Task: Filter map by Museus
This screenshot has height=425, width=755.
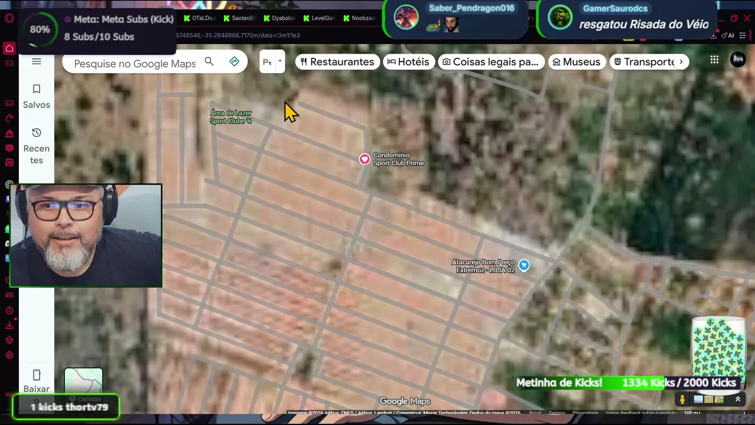Action: 576,62
